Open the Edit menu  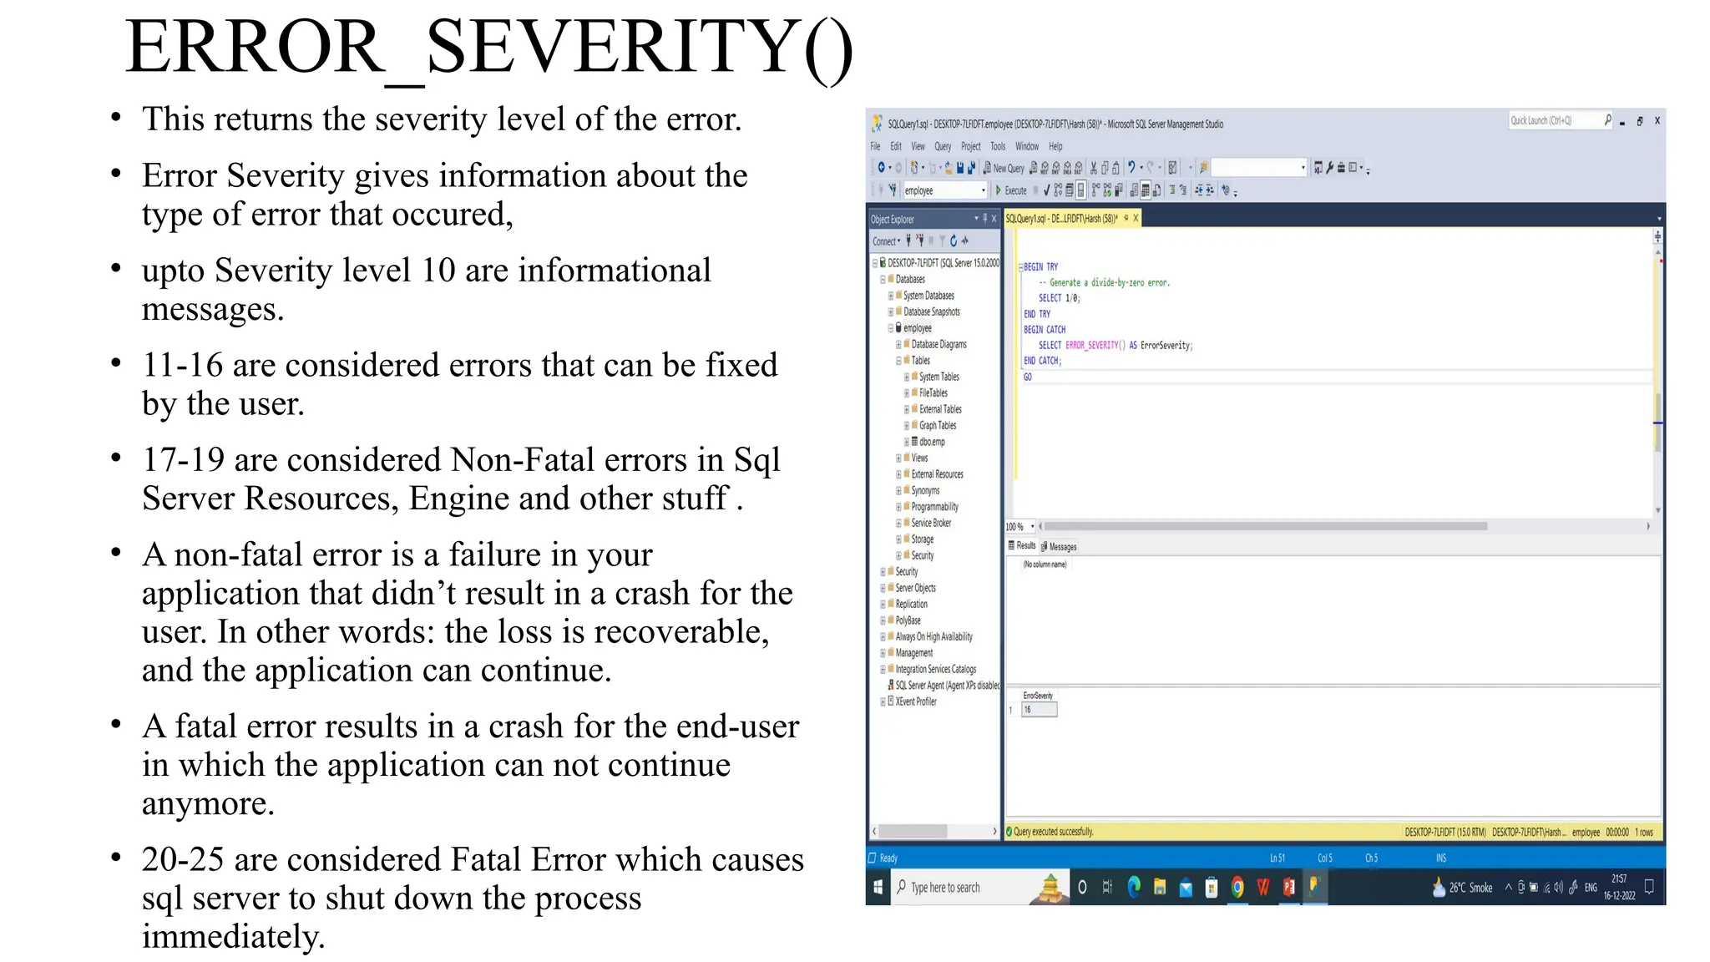coord(896,146)
